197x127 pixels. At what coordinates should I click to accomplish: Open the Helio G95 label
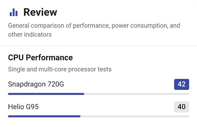[x=23, y=107]
